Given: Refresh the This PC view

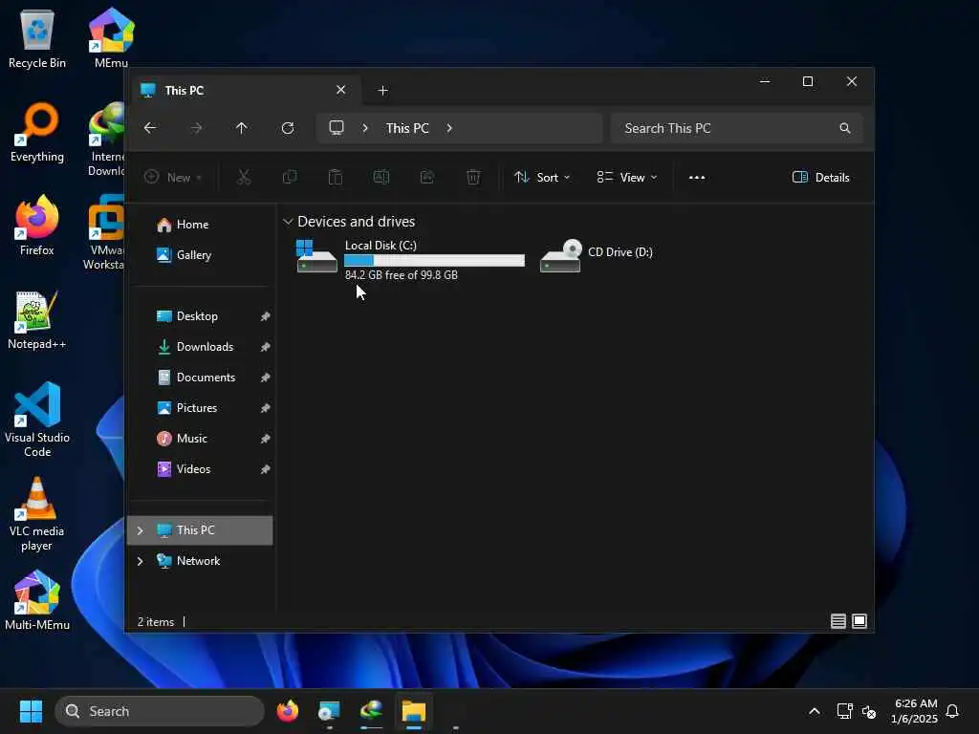Looking at the screenshot, I should click(288, 128).
